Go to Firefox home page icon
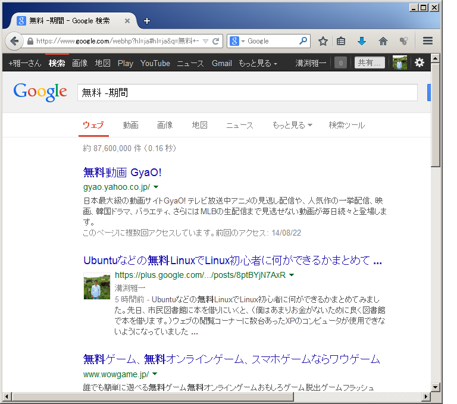 click(x=383, y=41)
